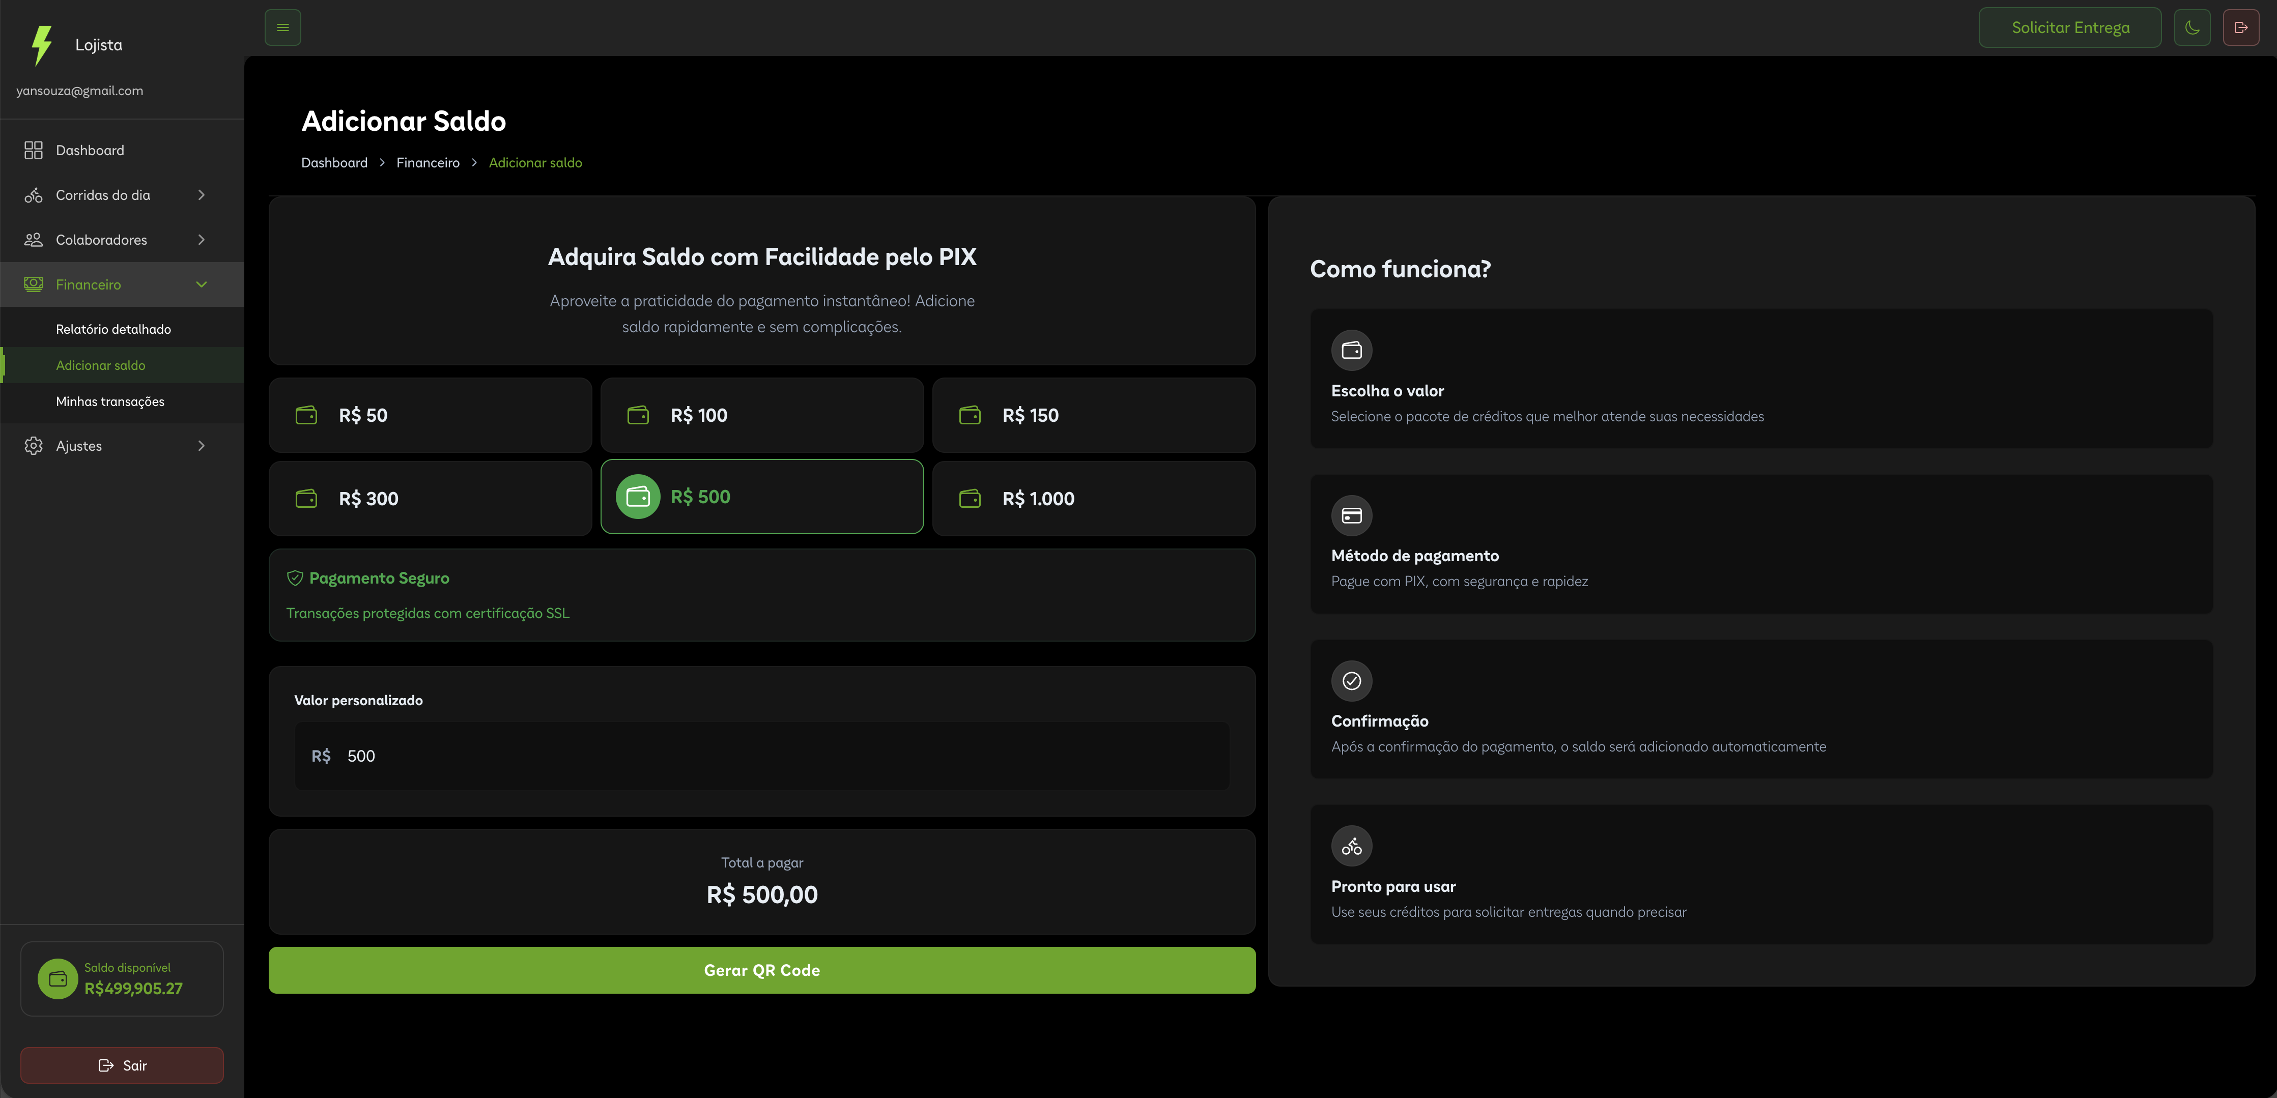
Task: Toggle dark mode with the moon icon
Action: pos(2192,27)
